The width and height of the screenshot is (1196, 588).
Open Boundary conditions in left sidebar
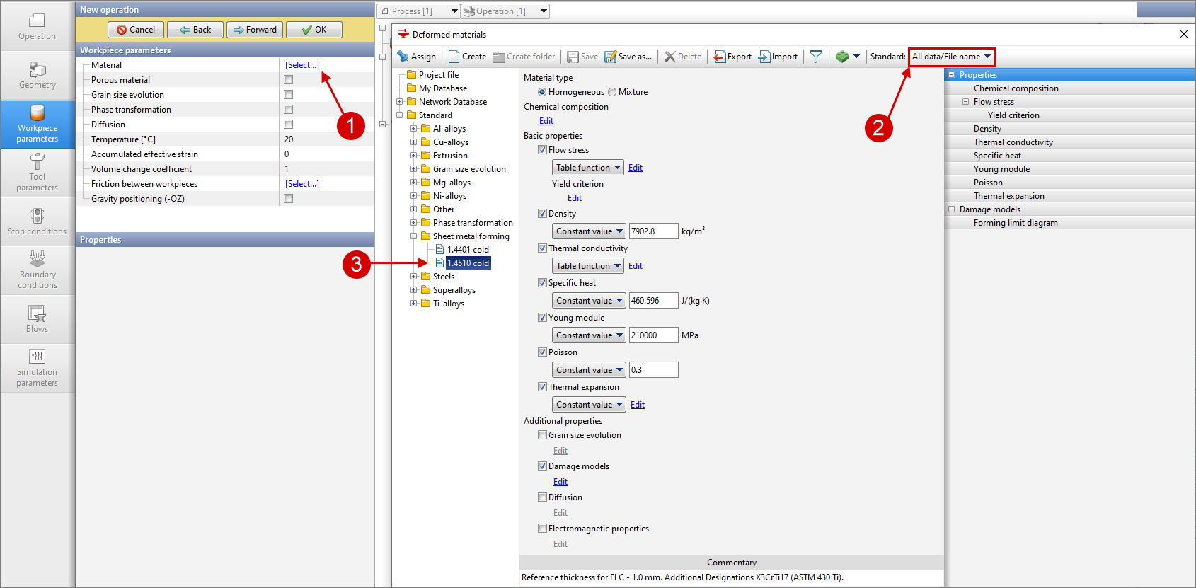coord(38,270)
